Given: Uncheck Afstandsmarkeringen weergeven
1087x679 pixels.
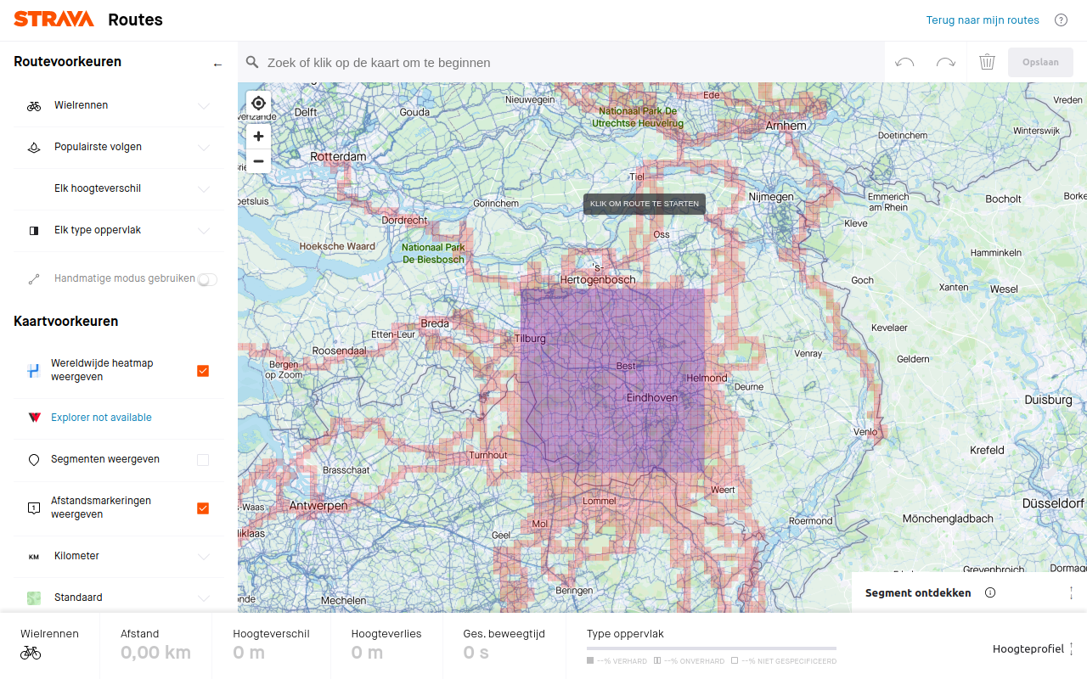Looking at the screenshot, I should pos(203,508).
